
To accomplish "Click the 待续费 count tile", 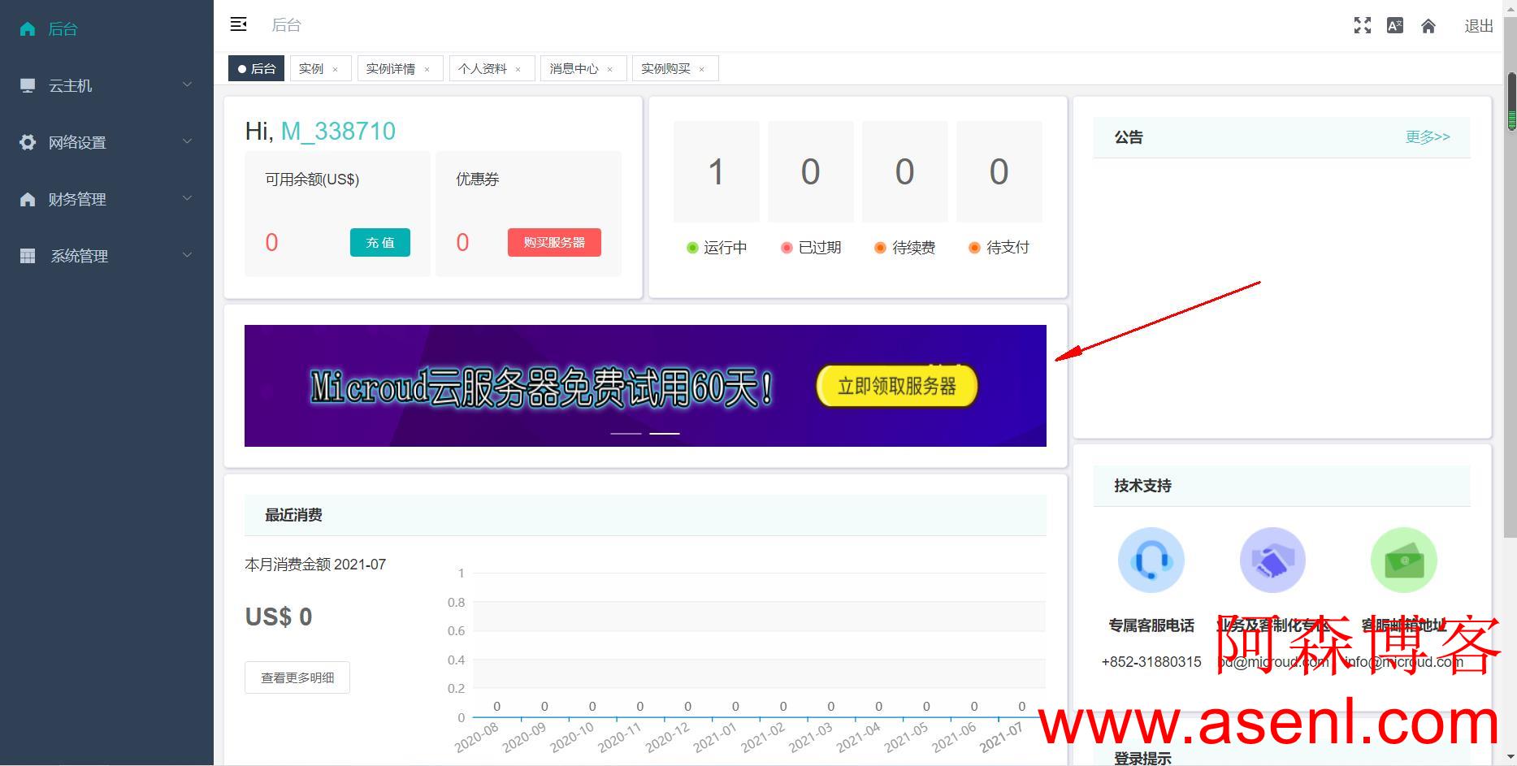I will pos(904,171).
